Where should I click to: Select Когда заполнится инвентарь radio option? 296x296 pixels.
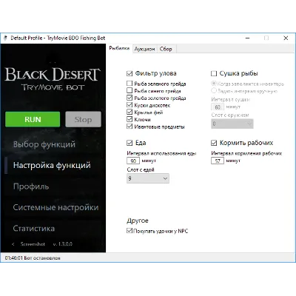(214, 84)
